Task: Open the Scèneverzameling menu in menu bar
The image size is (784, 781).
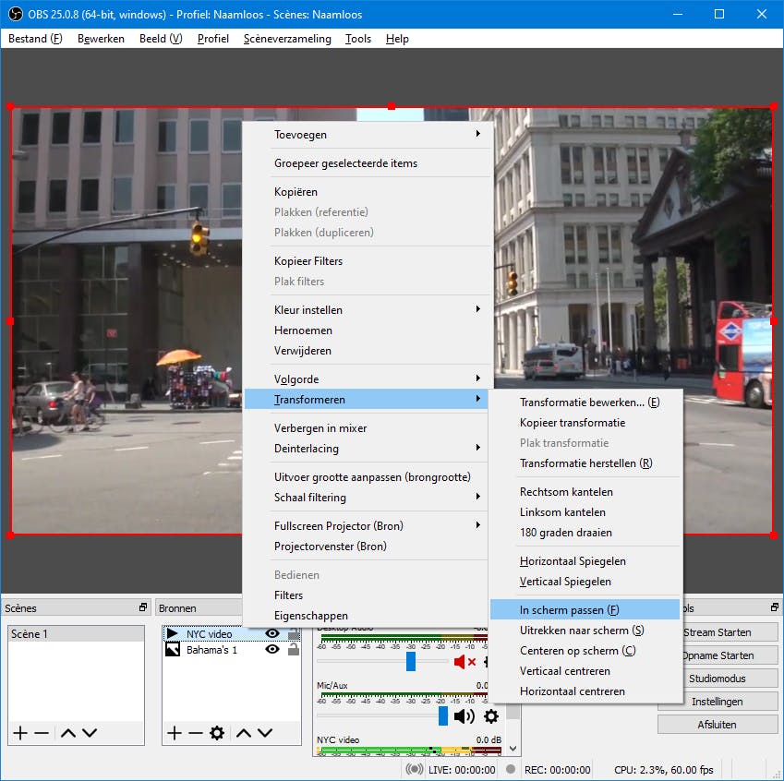Action: pyautogui.click(x=287, y=39)
